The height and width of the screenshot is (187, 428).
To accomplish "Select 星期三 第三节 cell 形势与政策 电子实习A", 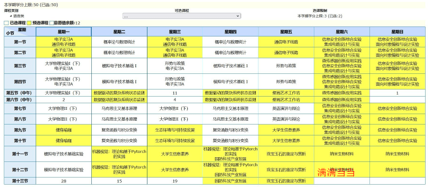I will click(x=175, y=66).
